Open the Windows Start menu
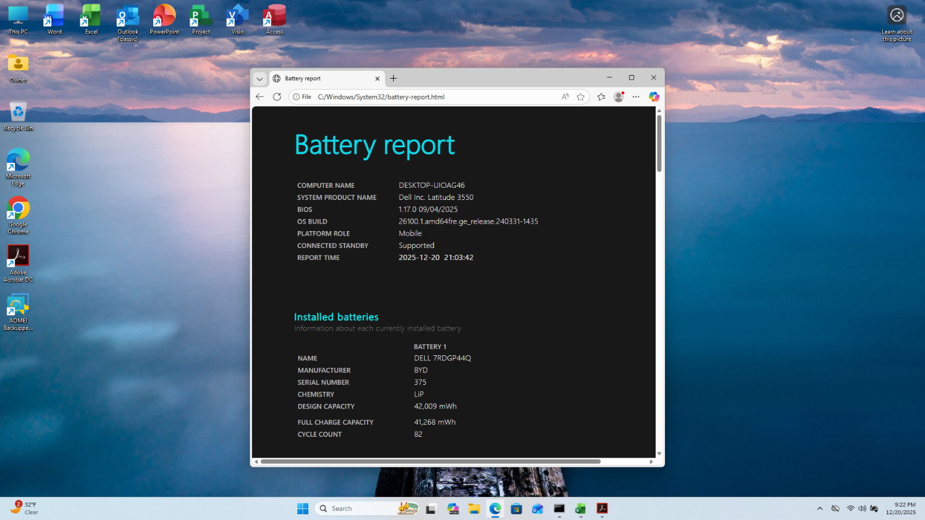Viewport: 925px width, 520px height. pyautogui.click(x=303, y=508)
